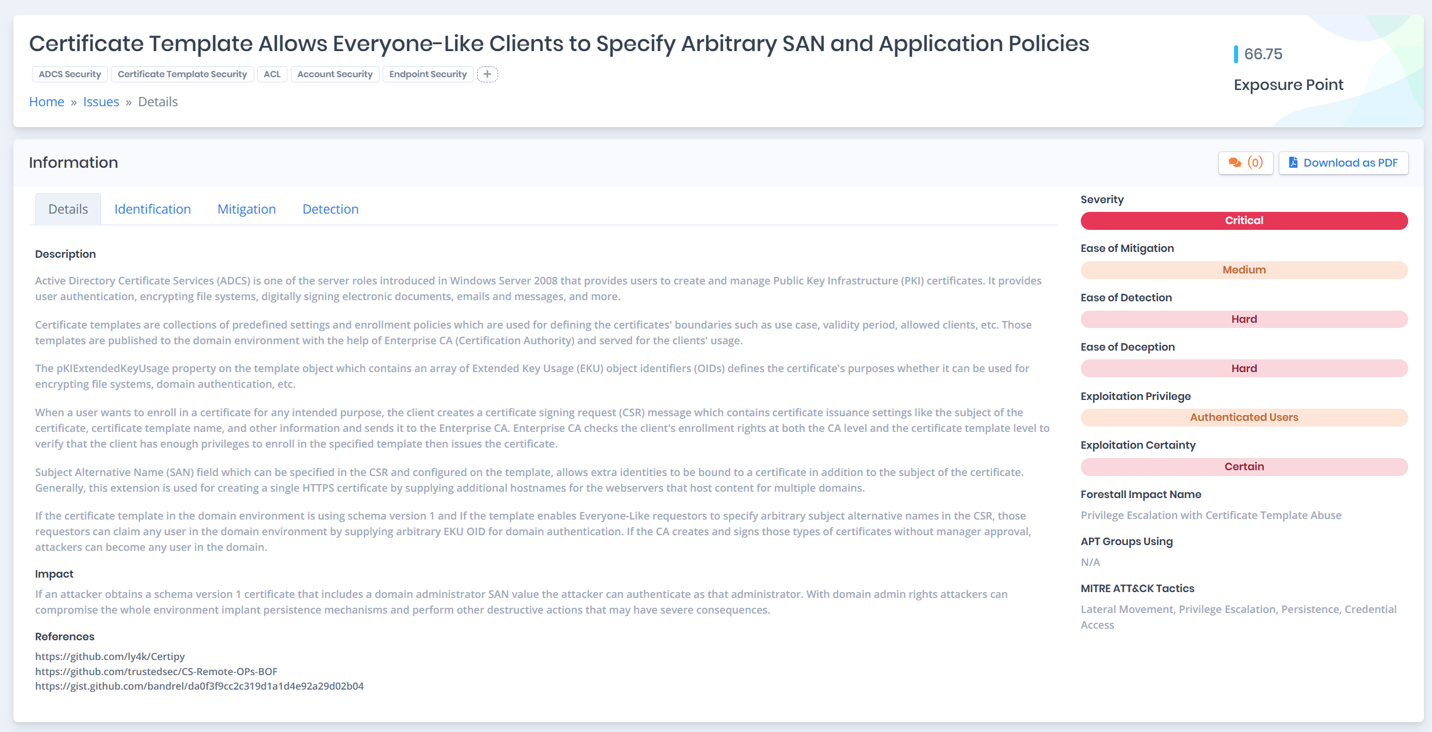The image size is (1432, 732).
Task: Open the Detection tab
Action: coord(330,209)
